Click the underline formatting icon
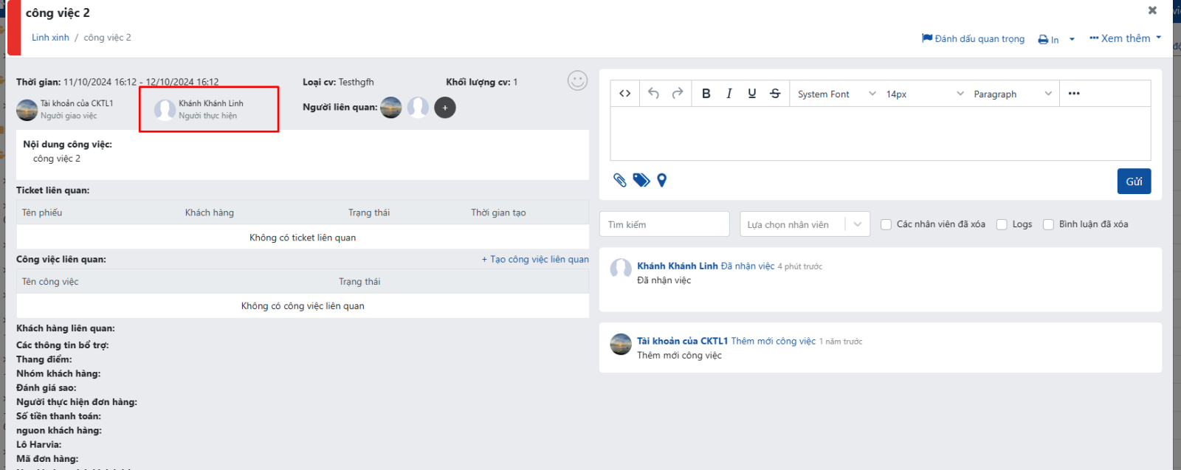The image size is (1181, 470). (751, 94)
